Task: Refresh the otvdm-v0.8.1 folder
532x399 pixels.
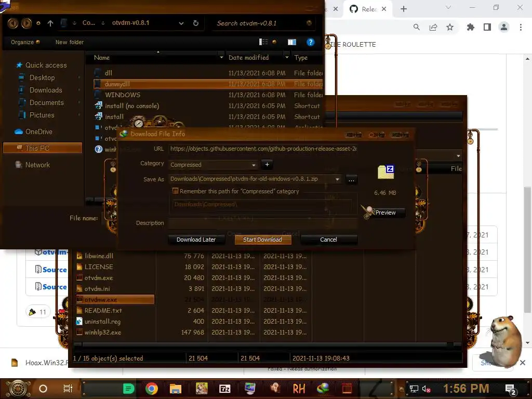Action: tap(196, 23)
